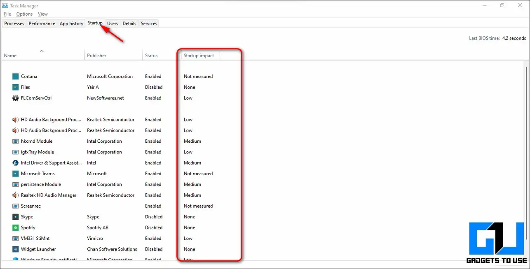
Task: Open the Details tab
Action: pos(129,23)
